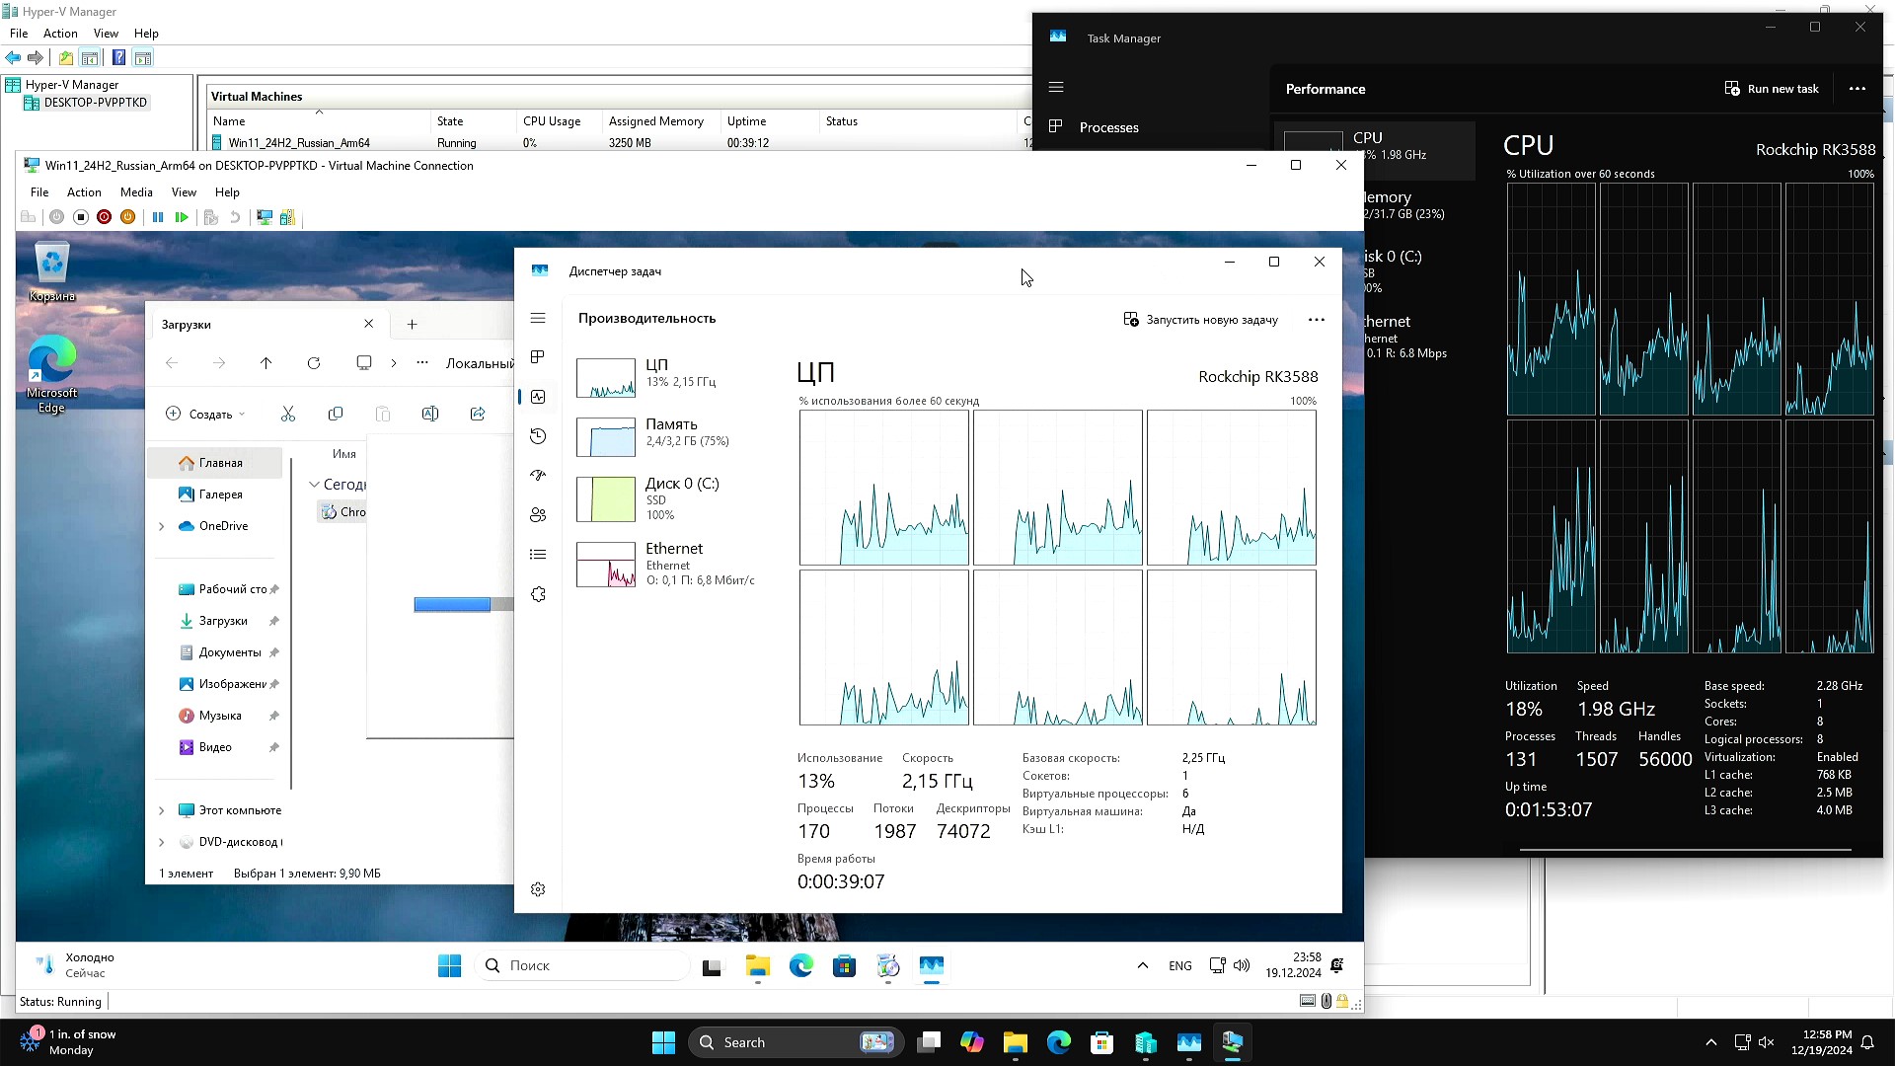Open the App history icon in Диспетчер задач
Viewport: 1895px width, 1066px height.
click(538, 436)
